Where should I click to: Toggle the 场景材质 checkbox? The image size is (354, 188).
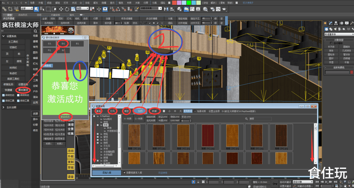point(195,111)
